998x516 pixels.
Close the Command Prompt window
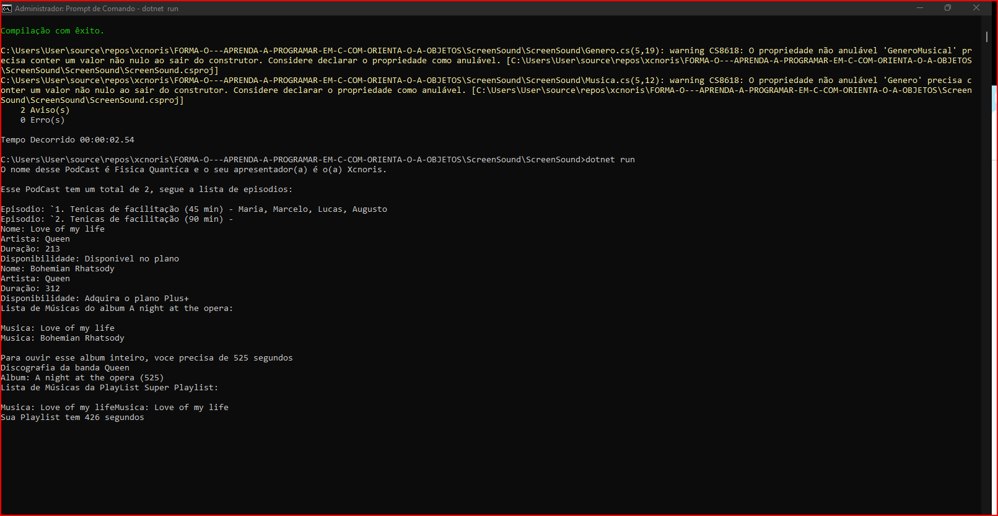[976, 8]
